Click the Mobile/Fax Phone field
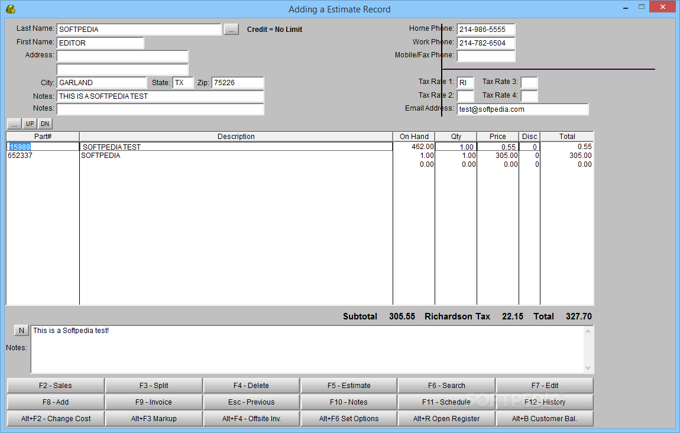The image size is (680, 433). [485, 56]
